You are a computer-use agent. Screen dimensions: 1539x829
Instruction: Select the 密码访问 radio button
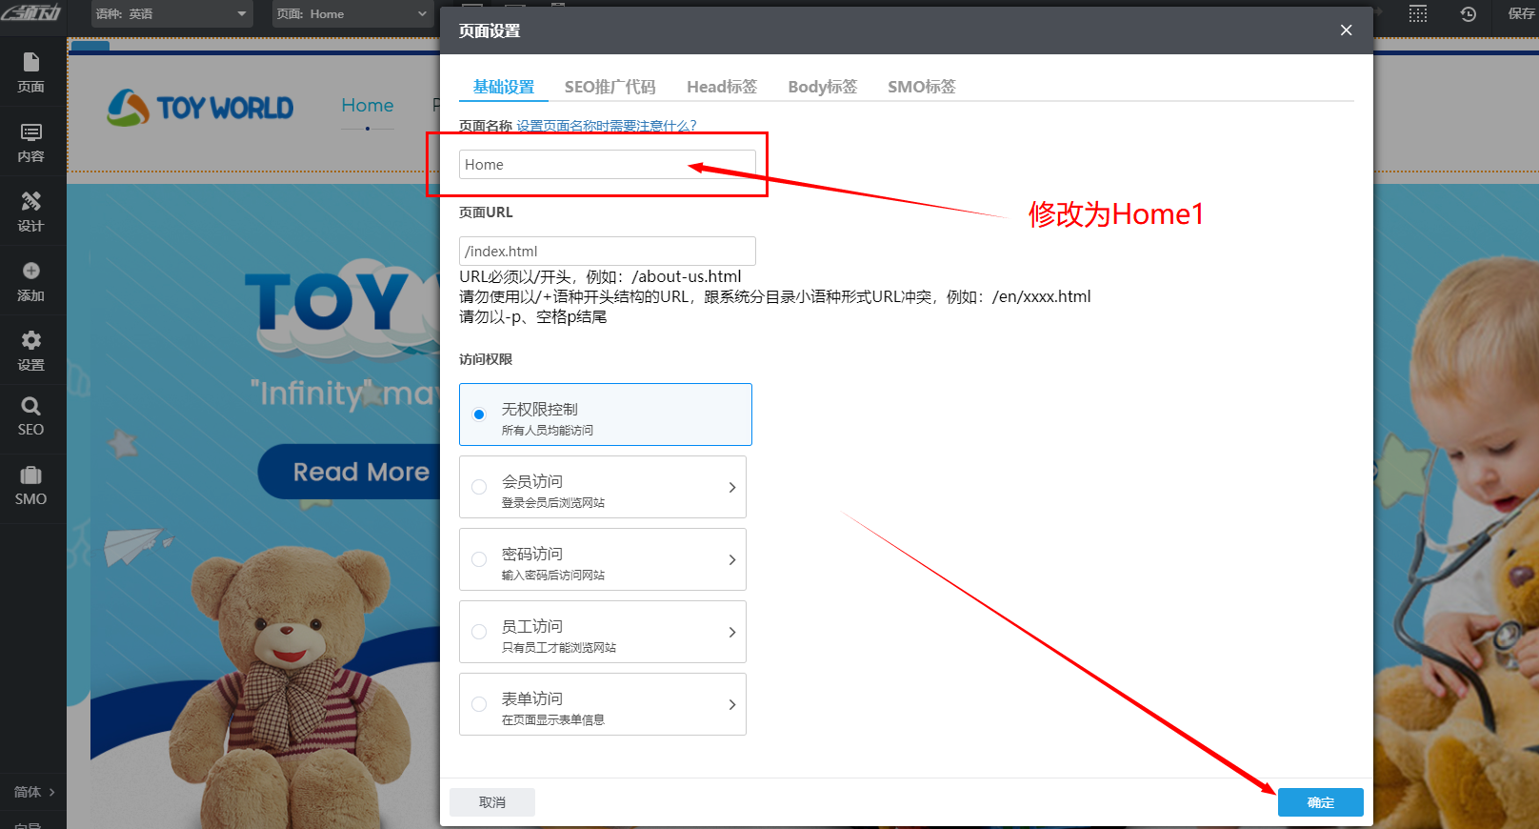pyautogui.click(x=479, y=559)
